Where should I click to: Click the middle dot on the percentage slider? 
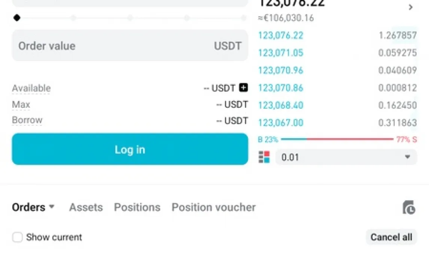(130, 18)
